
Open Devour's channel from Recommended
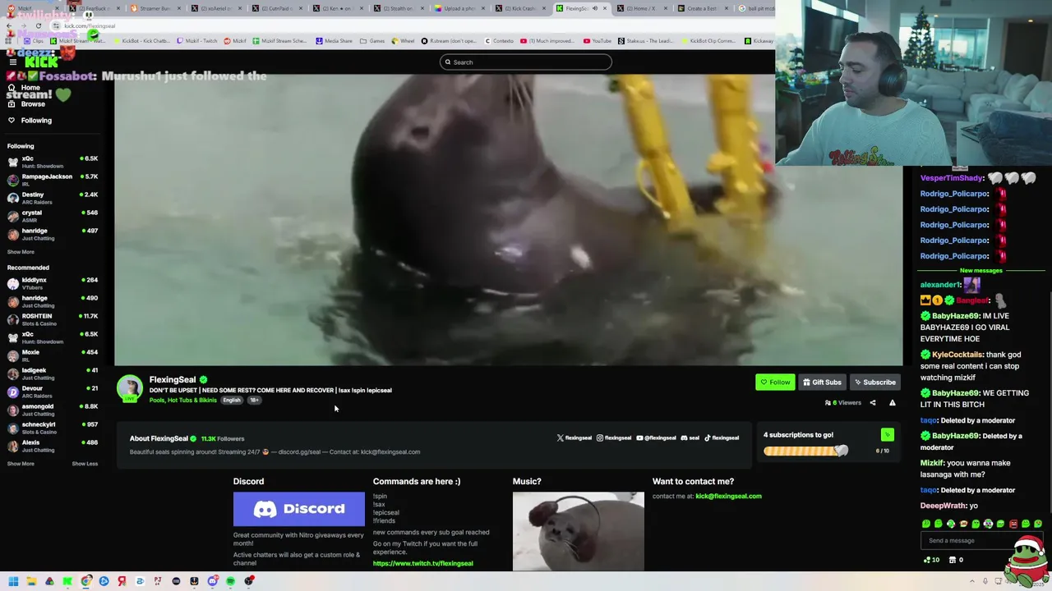(53, 392)
